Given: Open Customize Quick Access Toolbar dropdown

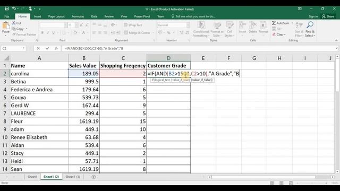Looking at the screenshot, I should 40,9.
